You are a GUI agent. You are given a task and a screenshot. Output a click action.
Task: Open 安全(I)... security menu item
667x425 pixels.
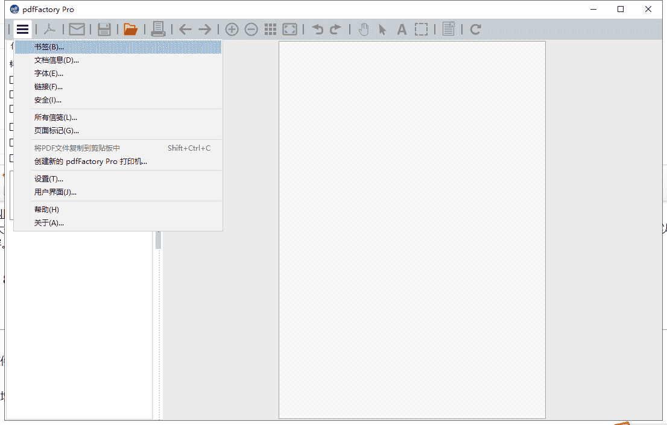click(x=48, y=100)
